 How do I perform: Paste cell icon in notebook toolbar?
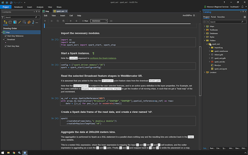point(64,21)
